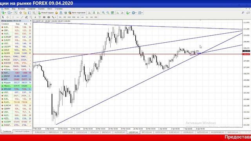Open the Вид menu
Viewport: 251px width, 141px height.
tap(14, 9)
